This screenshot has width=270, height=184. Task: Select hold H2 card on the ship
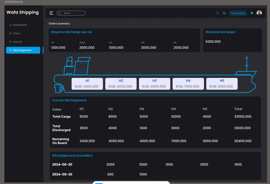pos(121,84)
